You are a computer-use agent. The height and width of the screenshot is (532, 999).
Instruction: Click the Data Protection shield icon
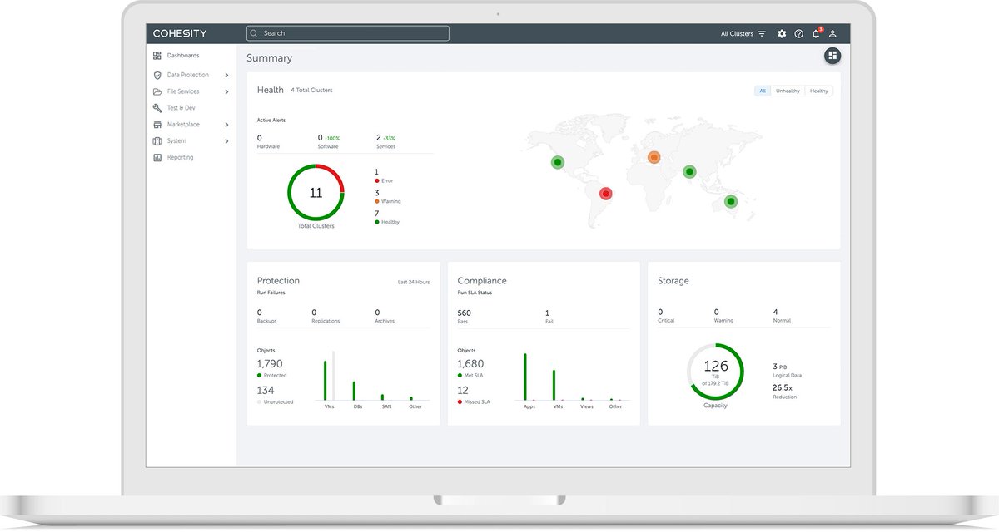tap(157, 75)
